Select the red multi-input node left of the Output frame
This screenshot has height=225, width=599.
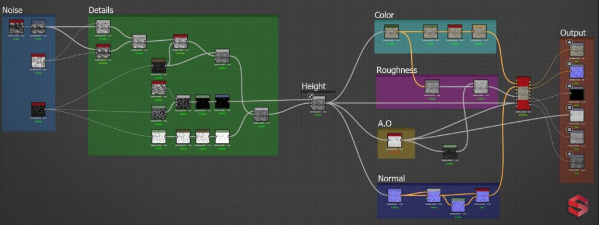pos(523,93)
